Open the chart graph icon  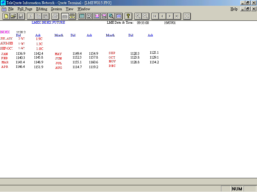(97, 16)
